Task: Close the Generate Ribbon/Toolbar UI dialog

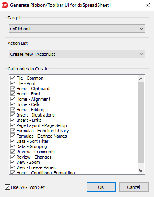Action: [148, 5]
